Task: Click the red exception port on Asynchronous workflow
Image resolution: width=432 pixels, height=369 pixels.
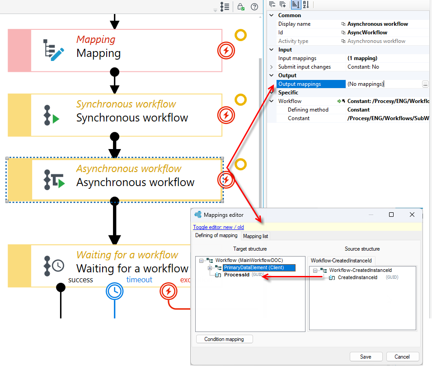Action: click(226, 180)
